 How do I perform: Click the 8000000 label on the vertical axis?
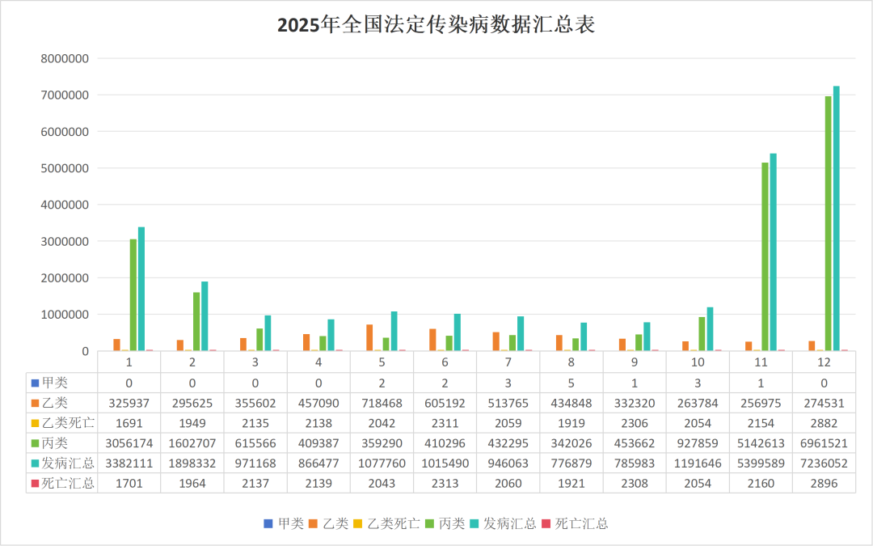click(x=65, y=59)
